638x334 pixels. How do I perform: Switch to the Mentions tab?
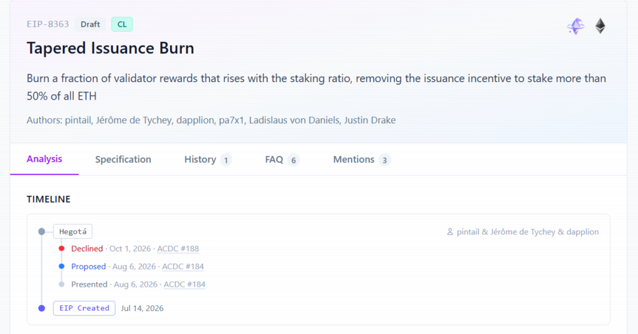[362, 159]
